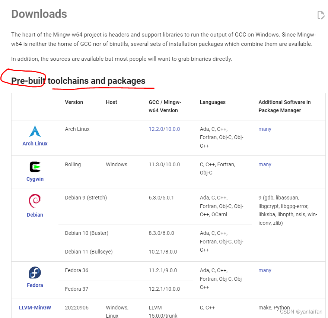Click the Host column header
This screenshot has width=328, height=318.
[x=111, y=102]
